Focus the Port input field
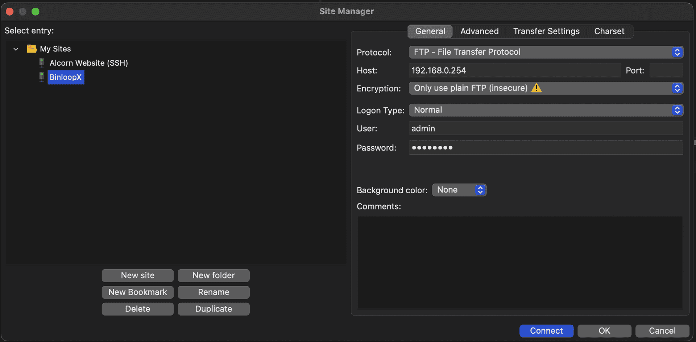This screenshot has height=342, width=696. [666, 70]
